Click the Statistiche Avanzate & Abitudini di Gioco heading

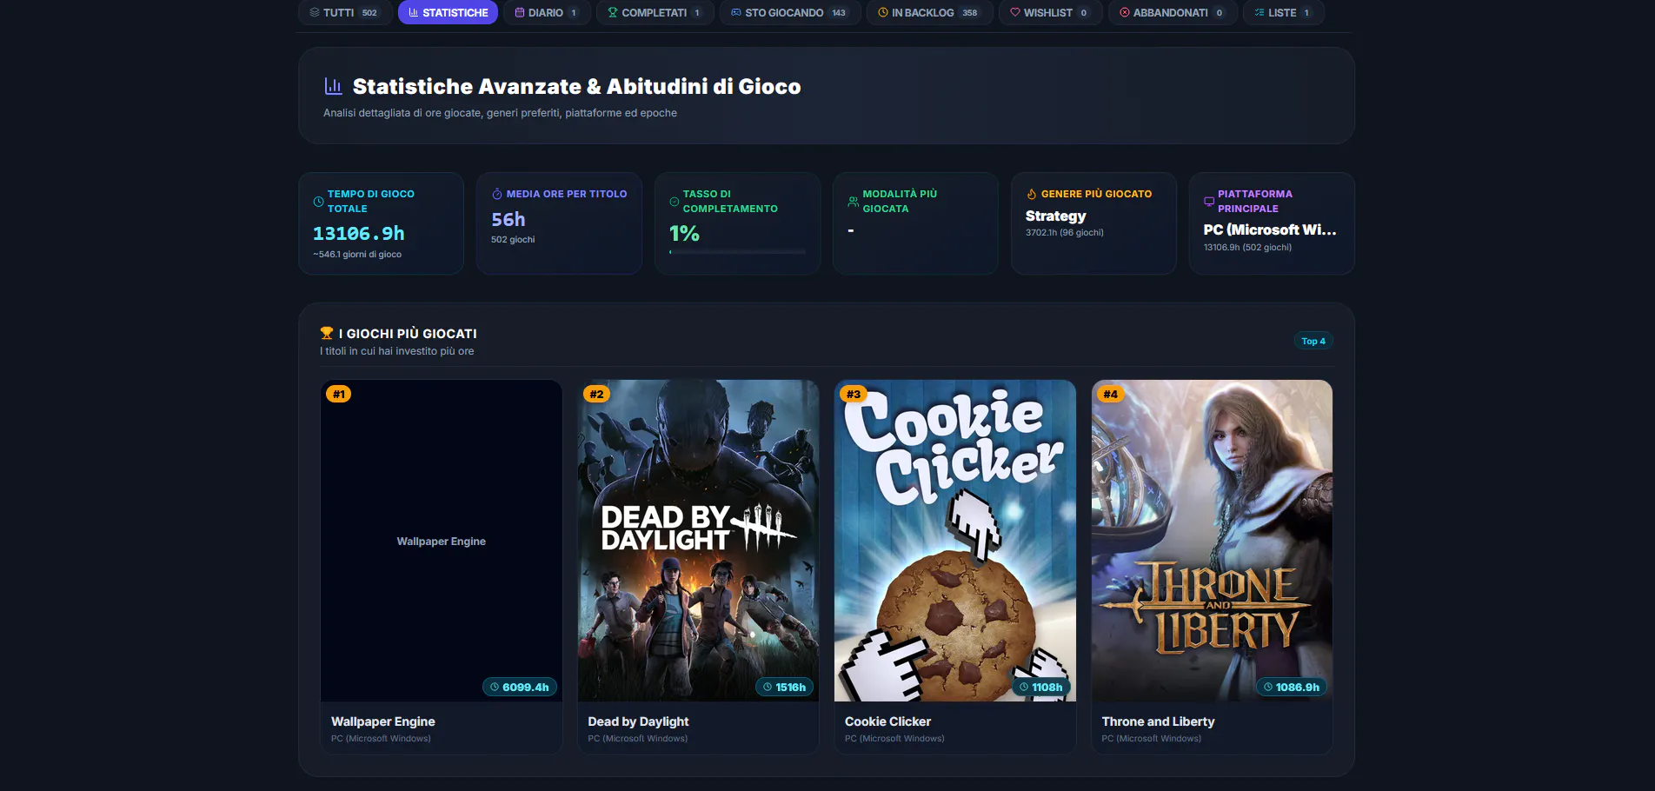point(577,86)
